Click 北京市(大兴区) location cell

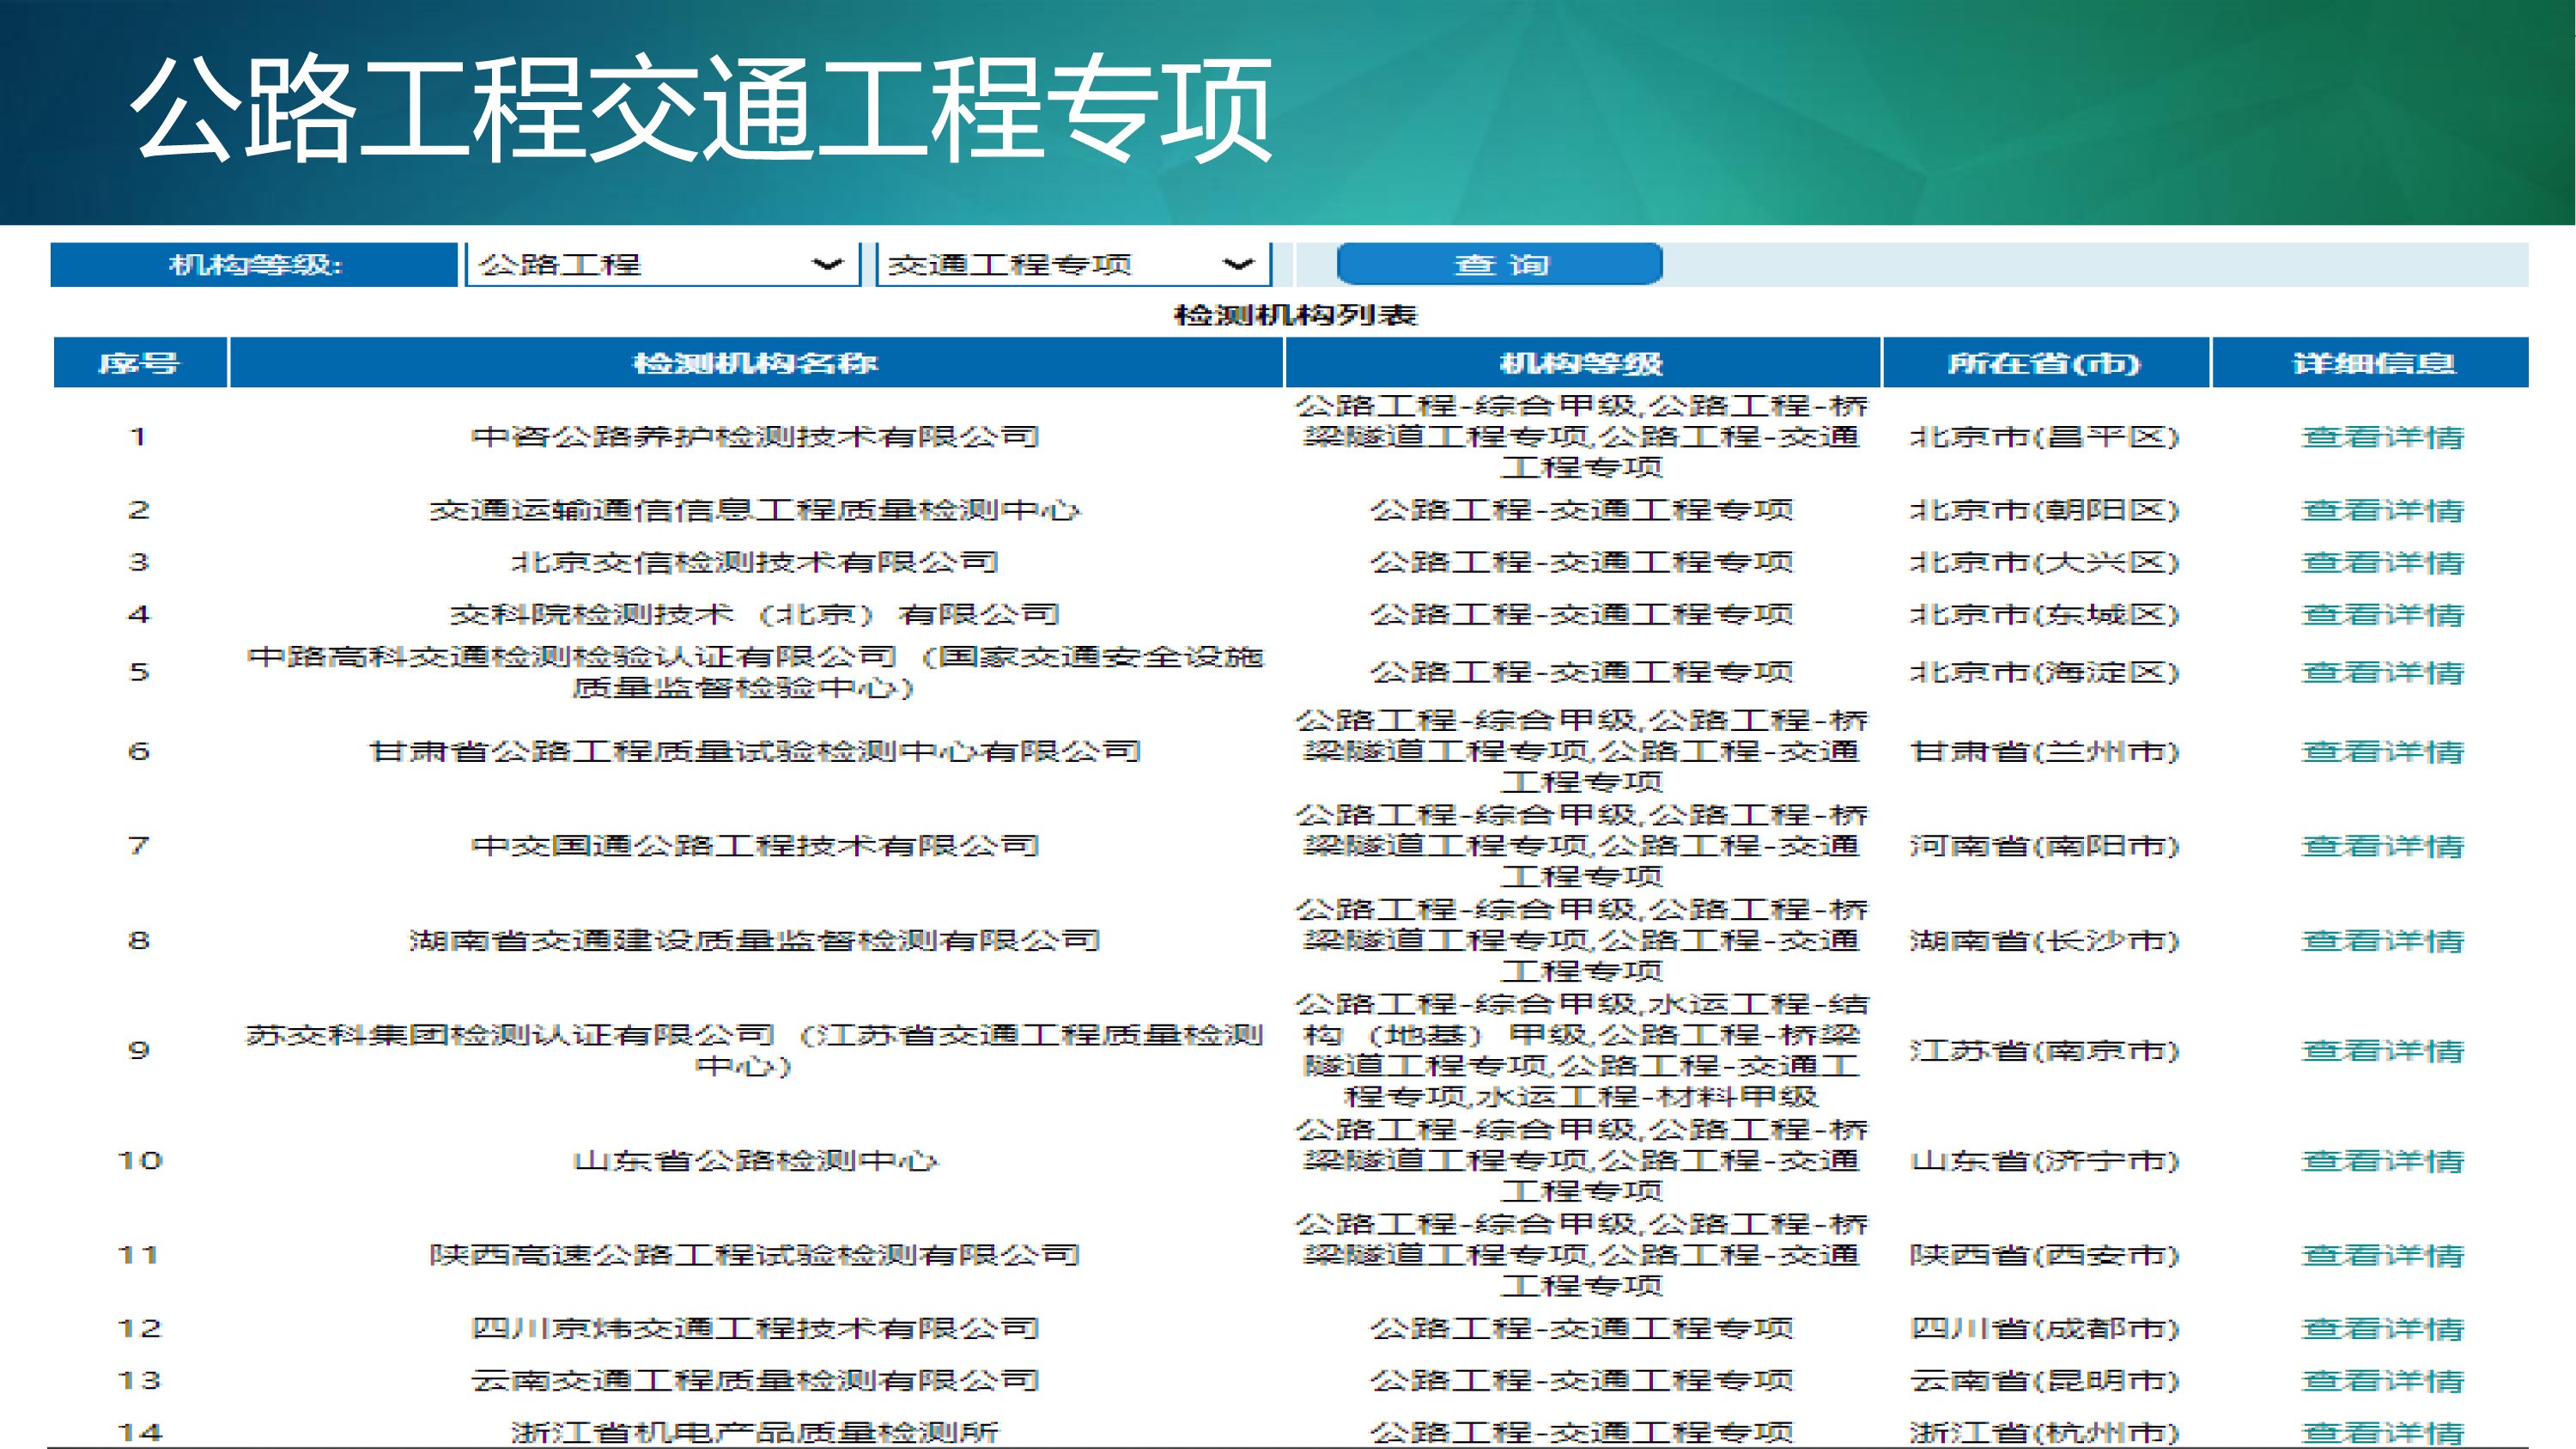[x=2044, y=562]
